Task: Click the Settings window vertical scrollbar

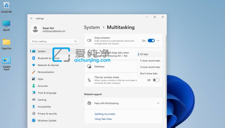Action: [166, 77]
